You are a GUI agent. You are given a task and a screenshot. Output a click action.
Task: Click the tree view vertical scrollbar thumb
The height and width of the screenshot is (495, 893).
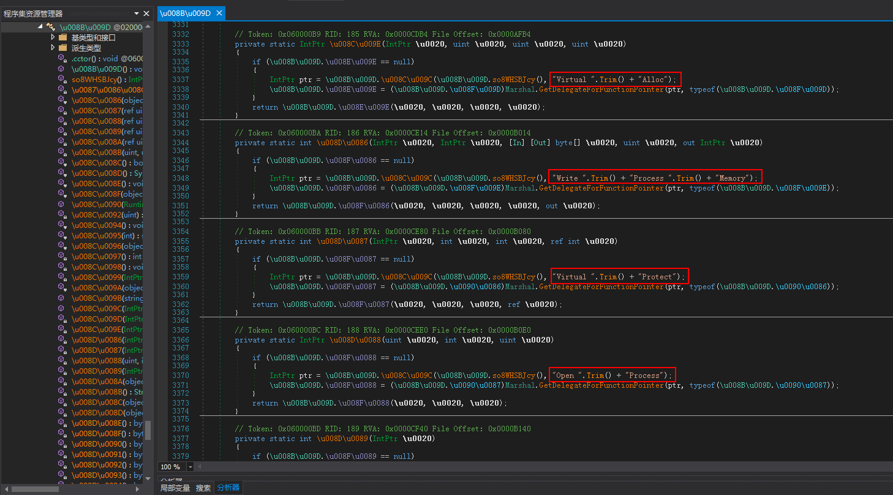(148, 429)
